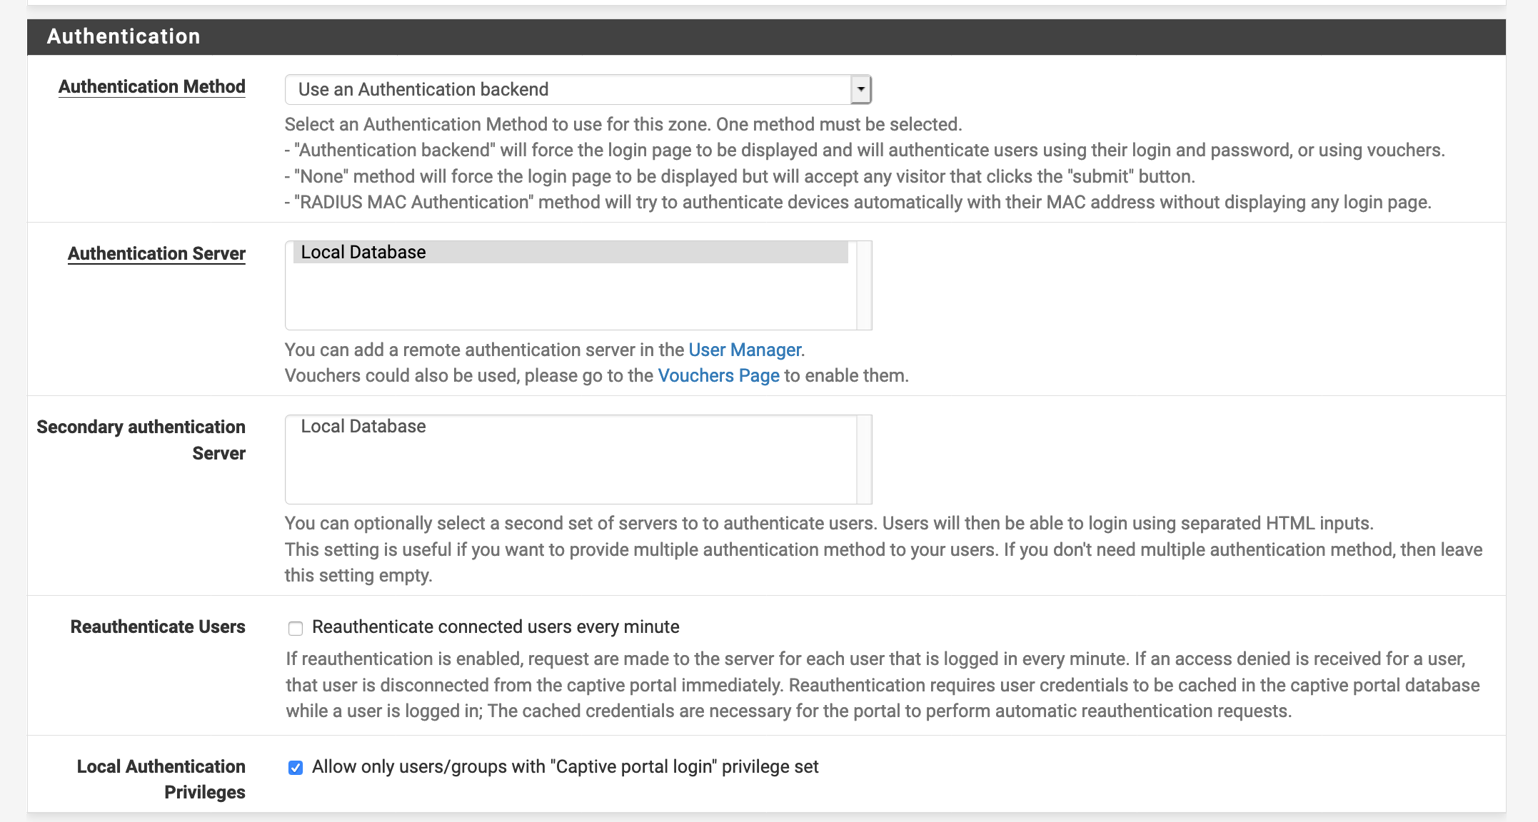Uncheck the Captive portal login privilege checkbox
Image resolution: width=1538 pixels, height=822 pixels.
tap(296, 768)
